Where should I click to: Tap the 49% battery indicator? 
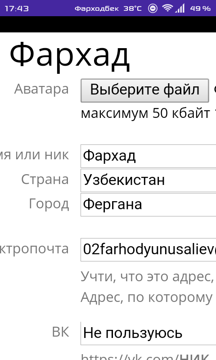[200, 9]
